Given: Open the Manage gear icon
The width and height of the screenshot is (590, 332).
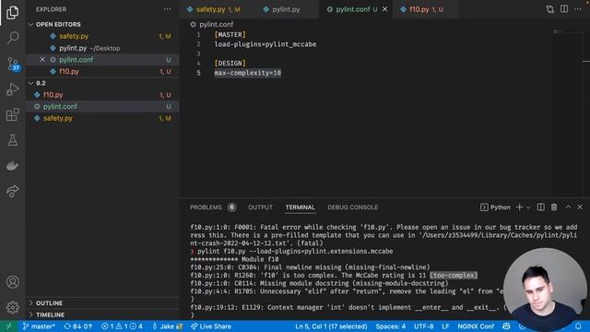Looking at the screenshot, I should 12,307.
